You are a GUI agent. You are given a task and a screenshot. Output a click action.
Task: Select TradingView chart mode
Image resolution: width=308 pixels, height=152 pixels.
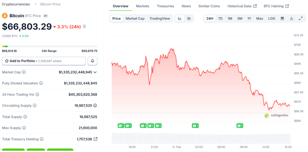coord(160,18)
